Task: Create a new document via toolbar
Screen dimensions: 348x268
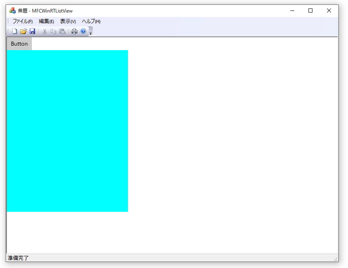Action: (14, 31)
